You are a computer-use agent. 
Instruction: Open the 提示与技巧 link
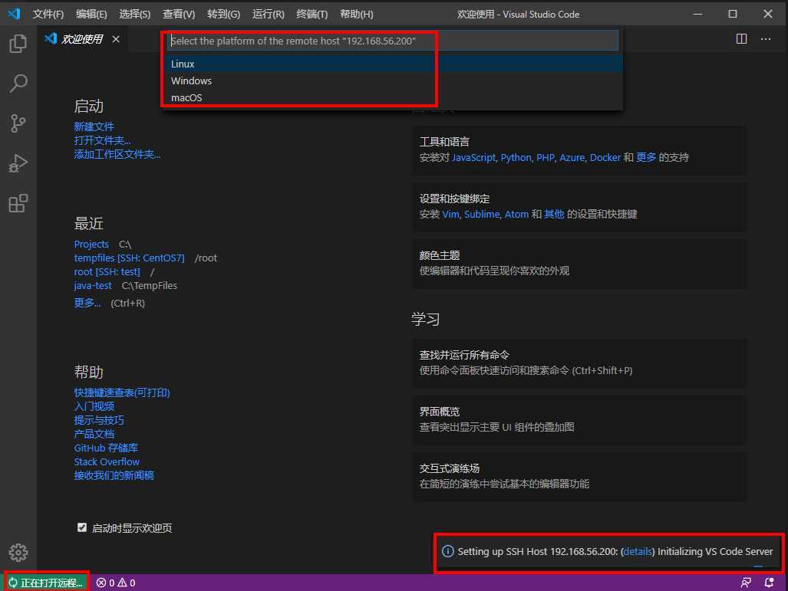pyautogui.click(x=99, y=420)
